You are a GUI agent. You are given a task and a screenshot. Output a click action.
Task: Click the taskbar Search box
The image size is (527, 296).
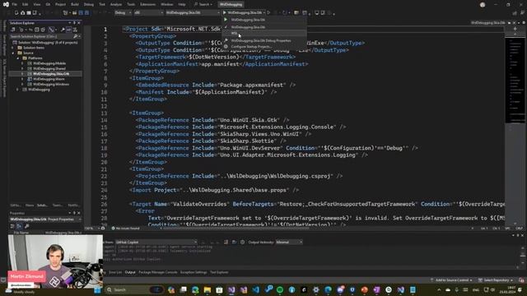133,290
